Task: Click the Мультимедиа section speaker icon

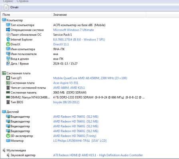Action: pyautogui.click(x=4, y=150)
